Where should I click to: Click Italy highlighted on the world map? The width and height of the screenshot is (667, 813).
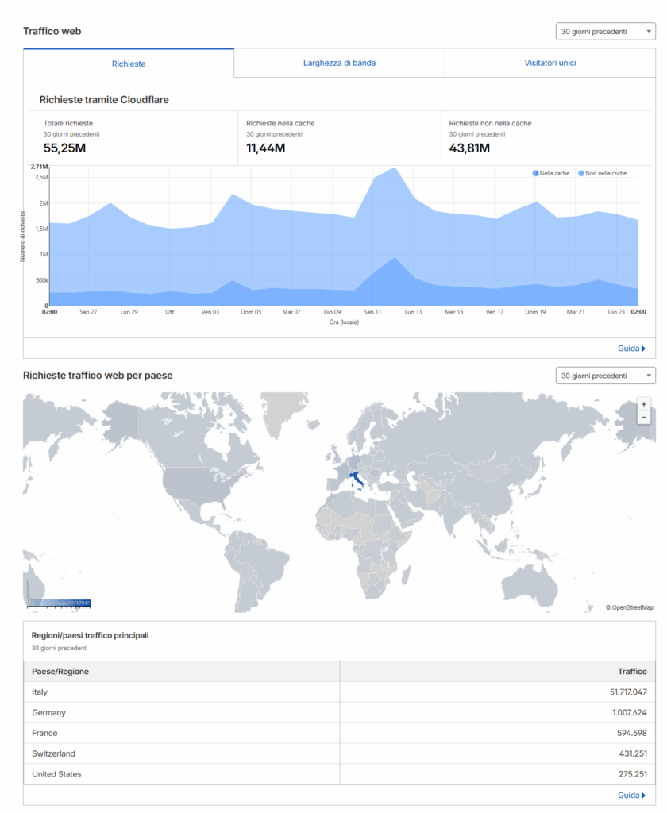pyautogui.click(x=357, y=480)
